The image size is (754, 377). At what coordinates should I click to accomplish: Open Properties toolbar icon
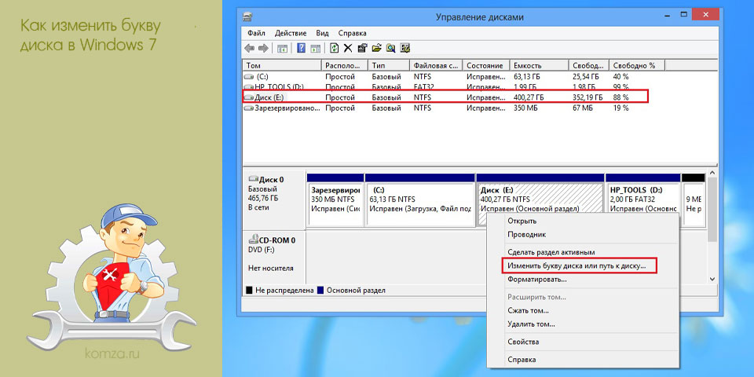pos(363,48)
